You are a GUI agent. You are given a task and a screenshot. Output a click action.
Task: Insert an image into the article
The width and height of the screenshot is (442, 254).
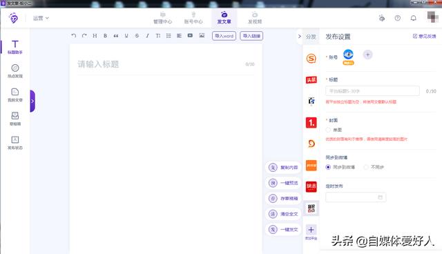pos(202,36)
